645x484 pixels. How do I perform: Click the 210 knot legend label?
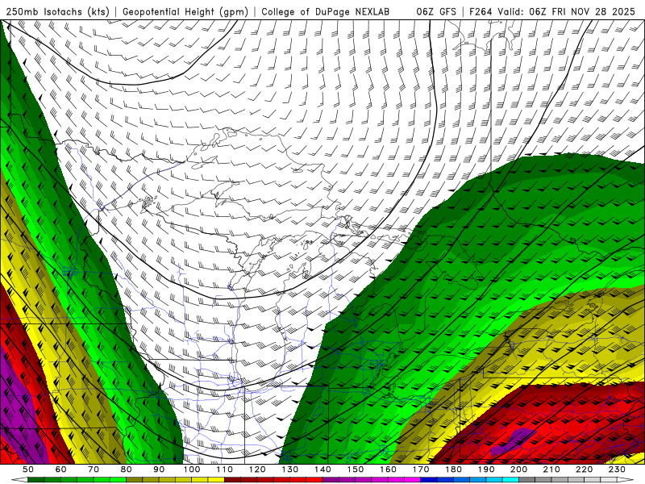tap(551, 469)
